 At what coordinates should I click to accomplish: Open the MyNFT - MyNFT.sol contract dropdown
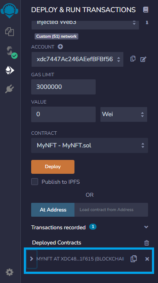coord(90,145)
